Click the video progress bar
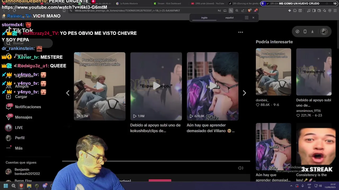 pyautogui.click(x=156, y=161)
